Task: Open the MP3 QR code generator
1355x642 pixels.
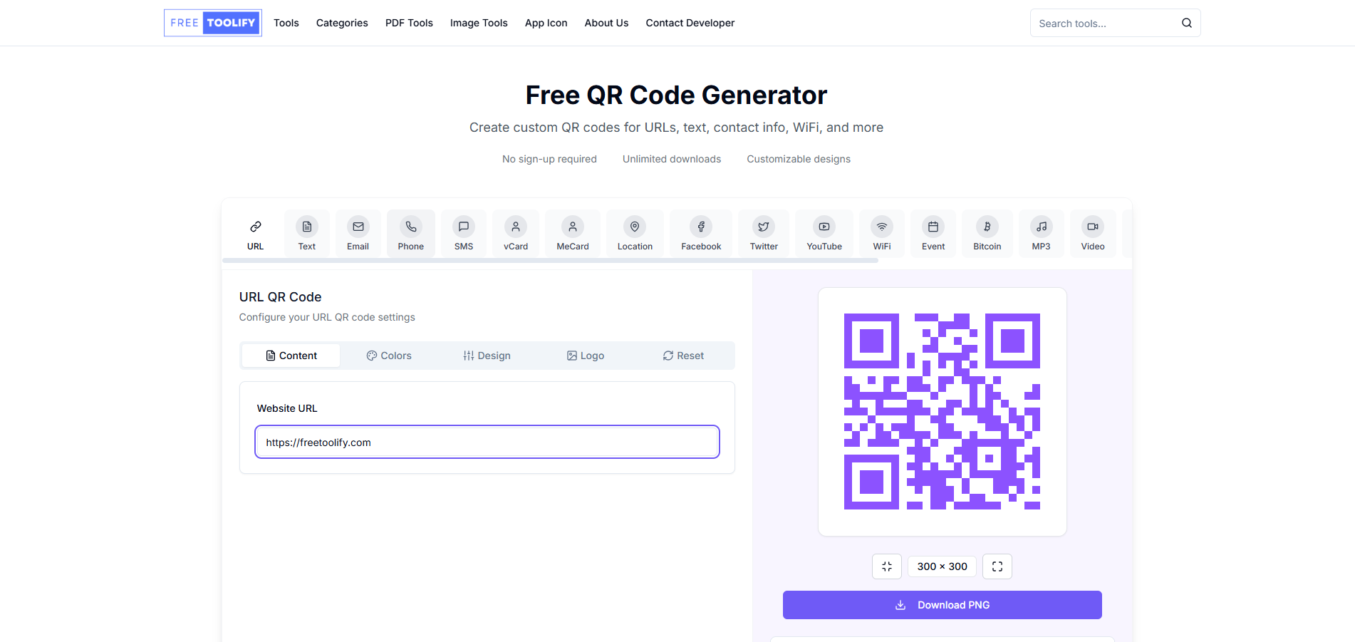Action: click(1041, 233)
